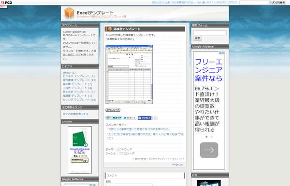Select the second ad carousel dot
The image size is (290, 186).
212,137
